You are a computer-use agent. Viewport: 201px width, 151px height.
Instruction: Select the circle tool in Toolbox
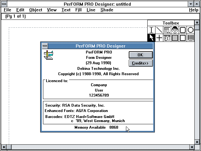[x=191, y=30]
